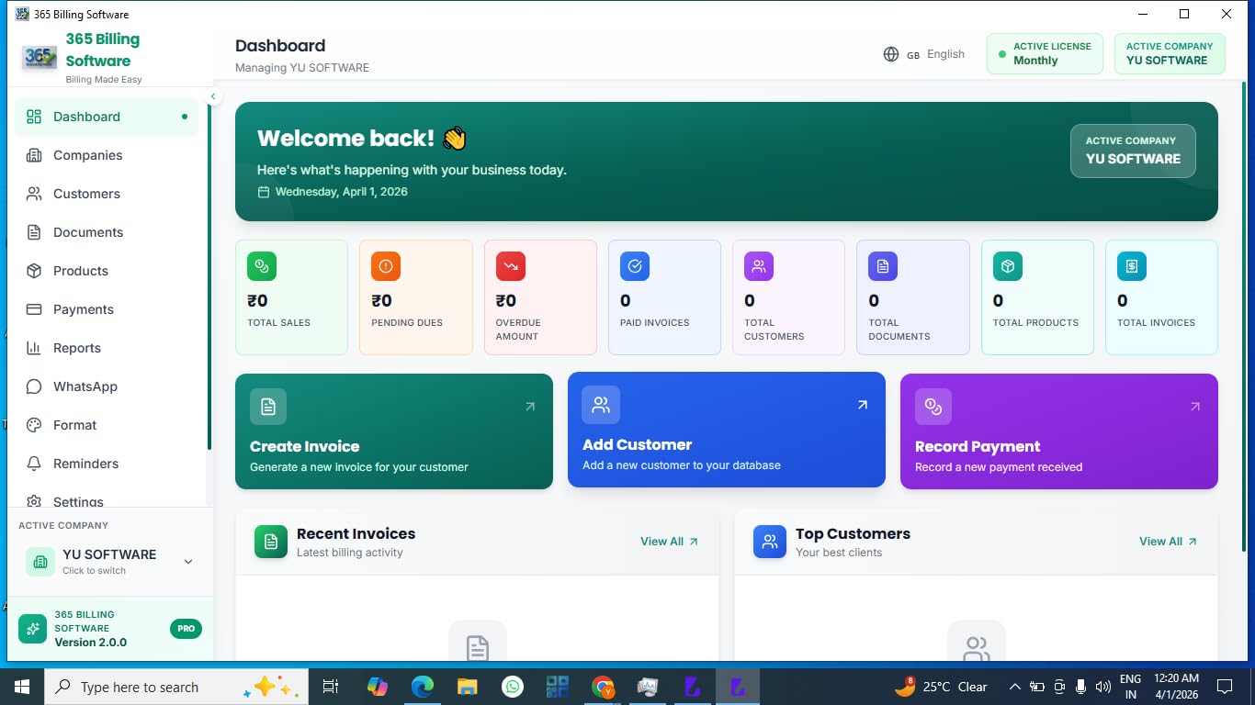Click the Overdue Amount red icon
The width and height of the screenshot is (1255, 705).
tap(511, 266)
